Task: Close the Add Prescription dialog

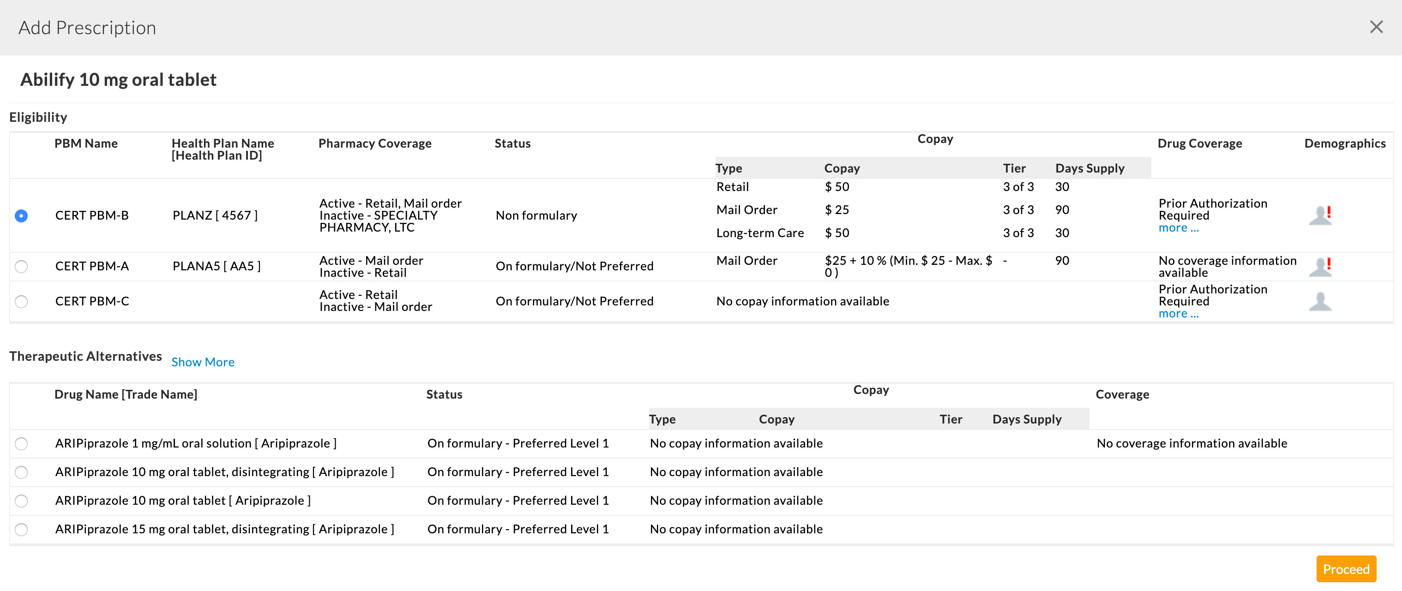Action: pos(1376,27)
